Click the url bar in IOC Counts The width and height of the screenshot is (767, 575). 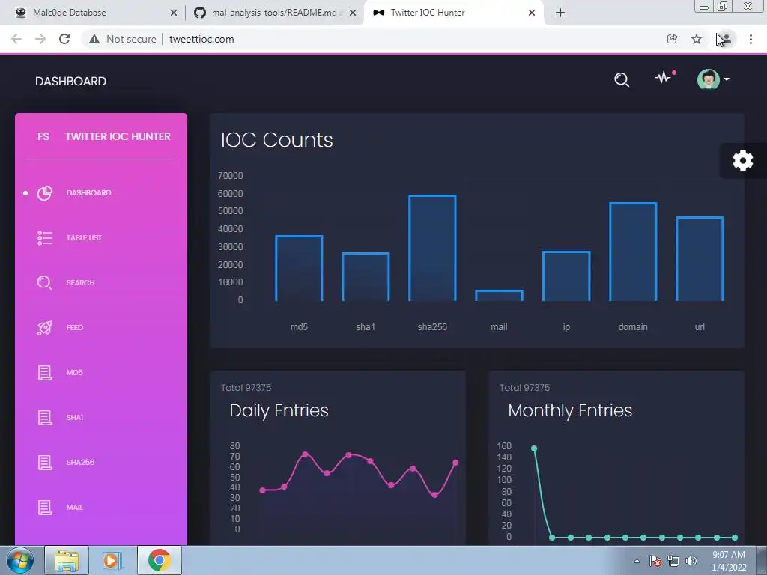point(700,258)
